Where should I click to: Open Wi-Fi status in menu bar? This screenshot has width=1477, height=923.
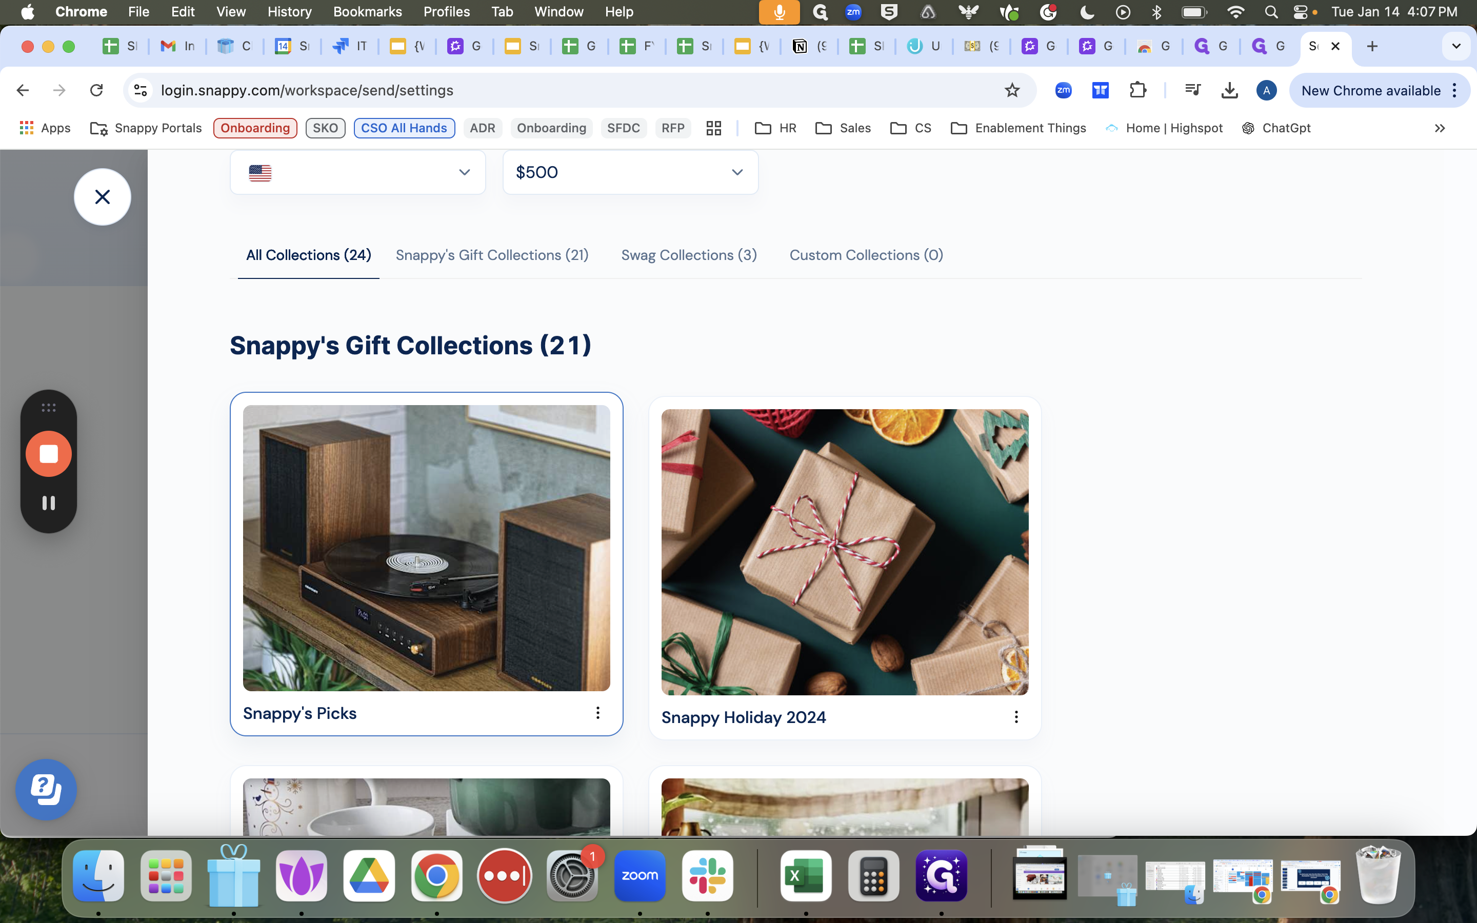coord(1235,12)
